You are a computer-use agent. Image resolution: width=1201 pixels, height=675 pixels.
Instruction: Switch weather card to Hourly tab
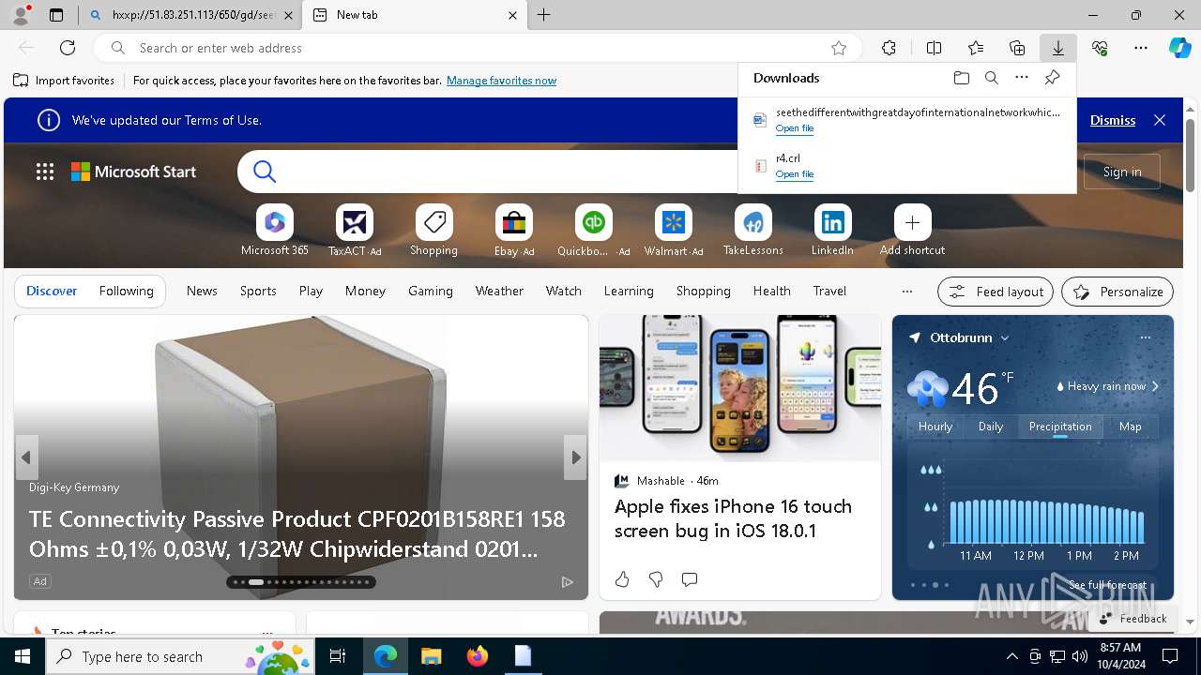point(935,427)
